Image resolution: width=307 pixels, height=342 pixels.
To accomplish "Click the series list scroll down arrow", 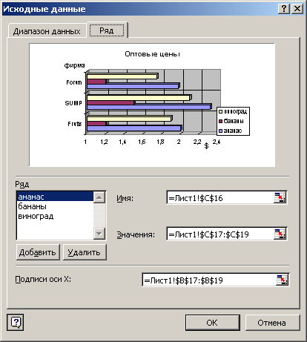I will pyautogui.click(x=99, y=233).
